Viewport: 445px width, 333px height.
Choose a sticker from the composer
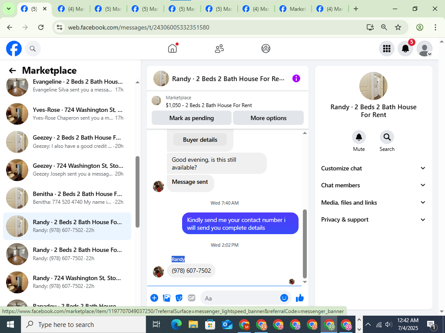179,298
